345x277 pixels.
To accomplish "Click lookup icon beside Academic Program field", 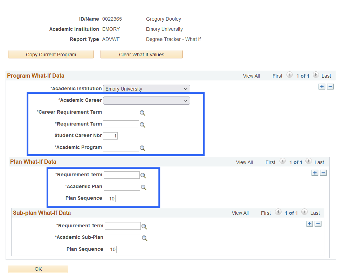I will [x=143, y=148].
